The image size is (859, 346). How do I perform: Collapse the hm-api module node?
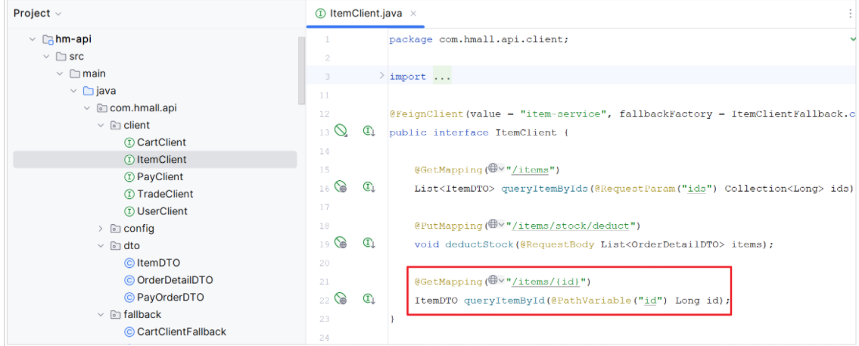33,39
